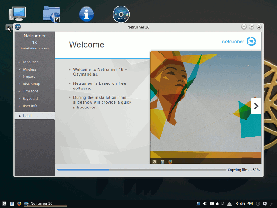Click the Netrunner 16 window title
The image size is (277, 208).
(x=138, y=27)
